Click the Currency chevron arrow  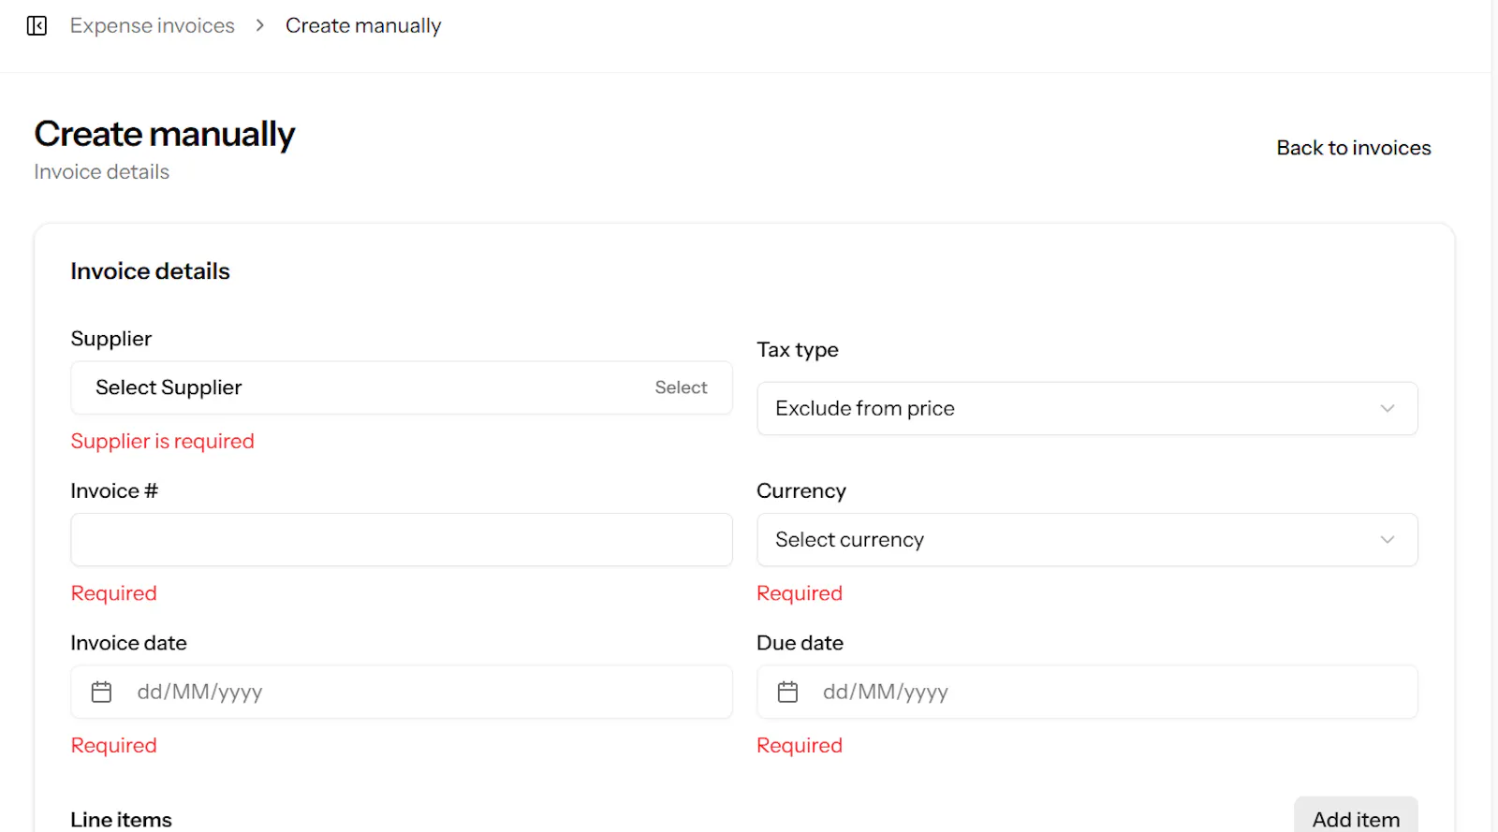pyautogui.click(x=1388, y=540)
